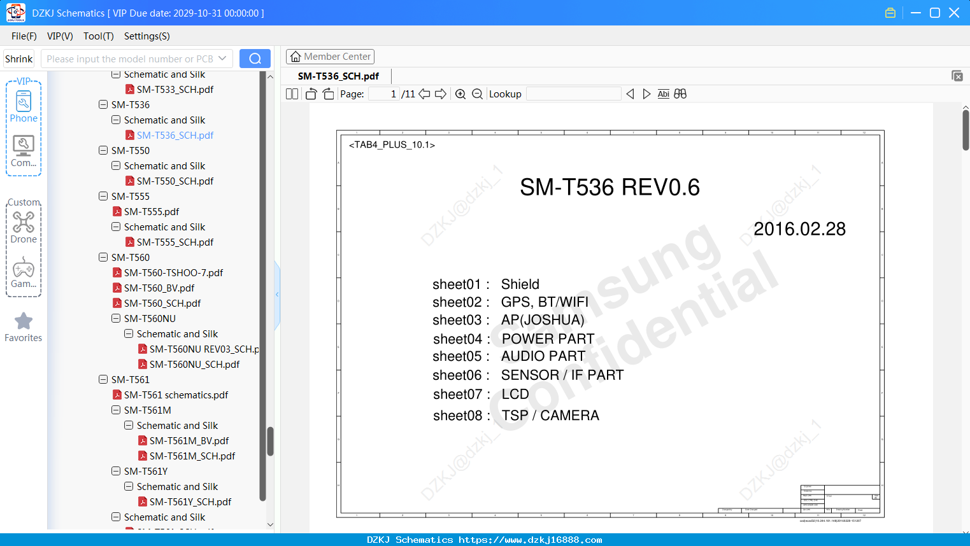Click the blue search button

[x=255, y=59]
